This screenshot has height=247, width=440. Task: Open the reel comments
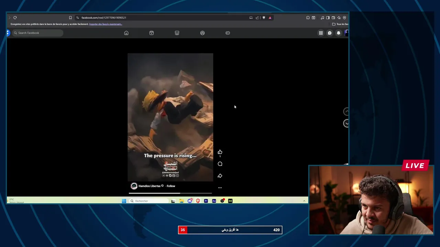pos(220,164)
